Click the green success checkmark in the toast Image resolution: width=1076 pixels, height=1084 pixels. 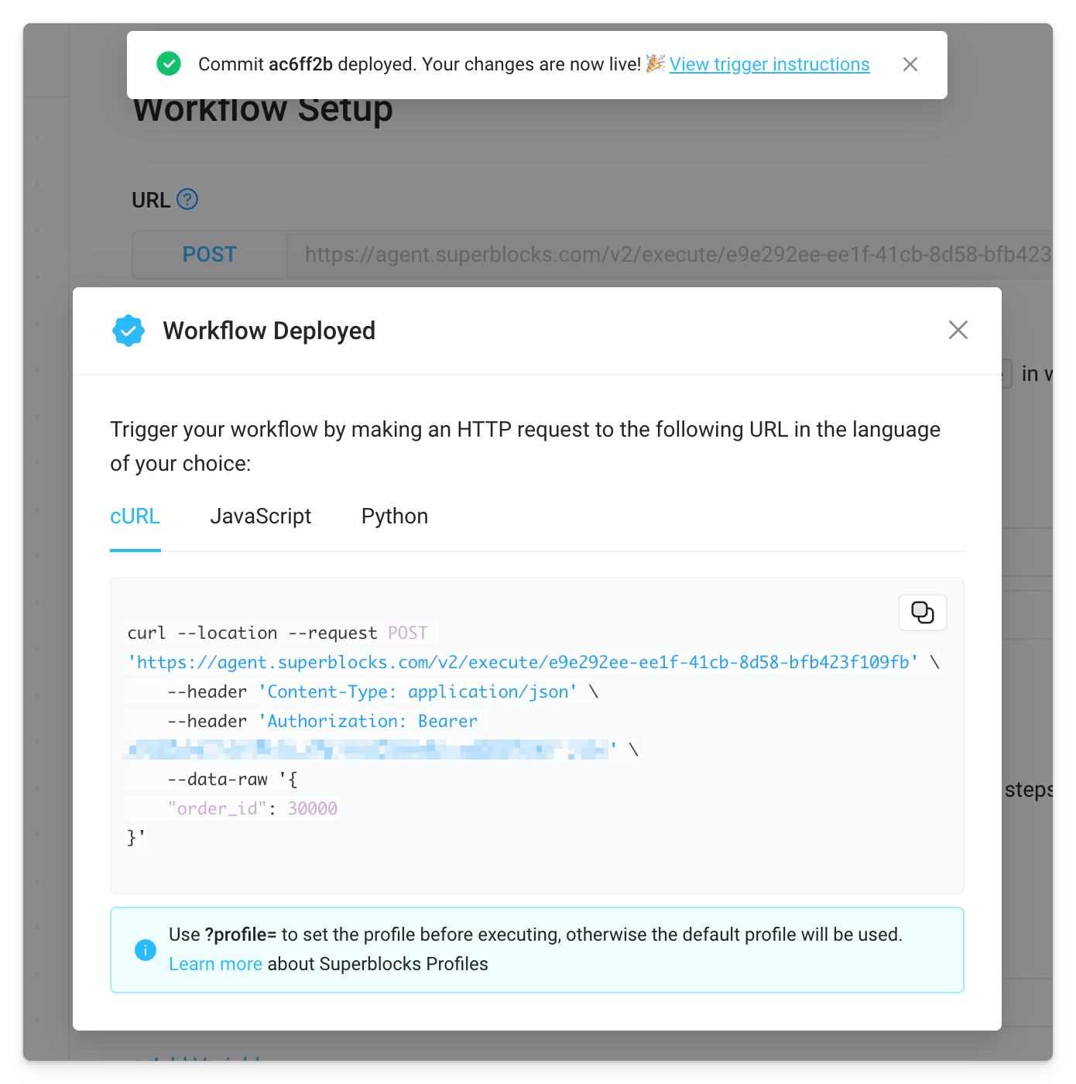coord(169,64)
